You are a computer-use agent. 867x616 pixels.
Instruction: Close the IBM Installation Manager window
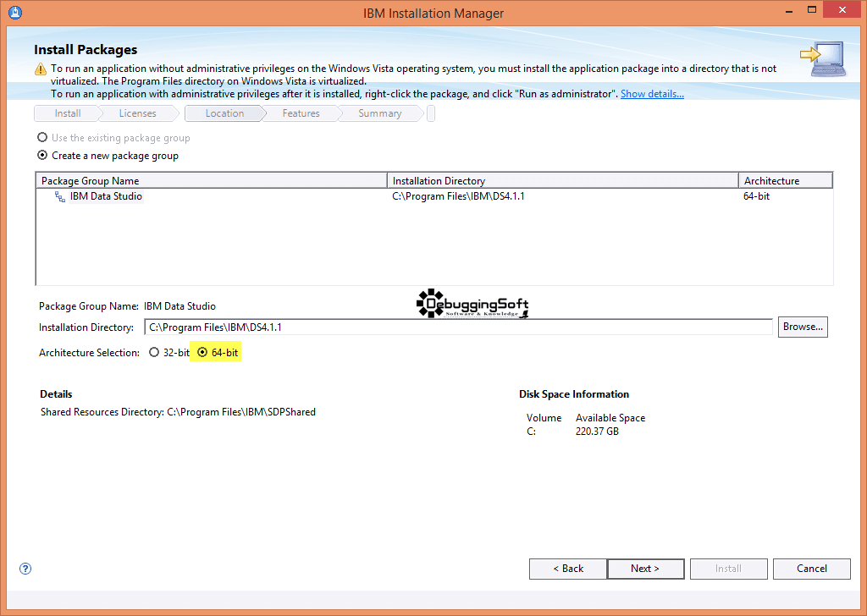[842, 9]
